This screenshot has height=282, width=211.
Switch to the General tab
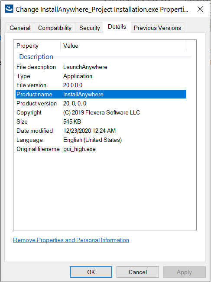coord(20,28)
